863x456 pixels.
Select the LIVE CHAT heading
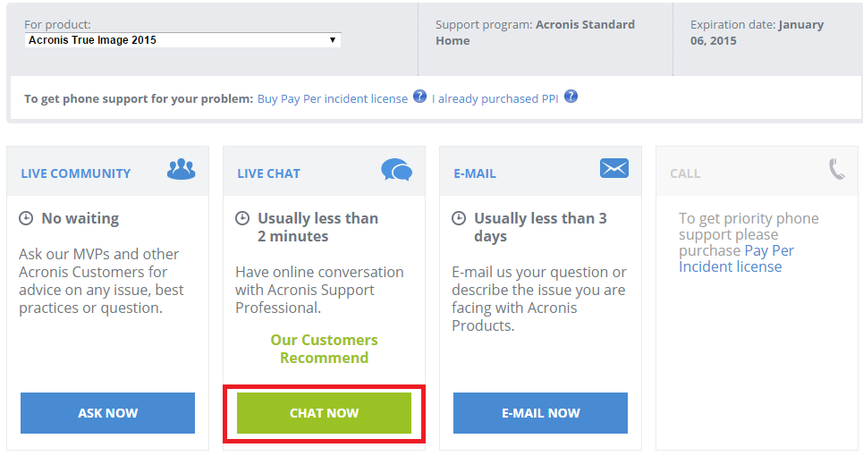268,173
